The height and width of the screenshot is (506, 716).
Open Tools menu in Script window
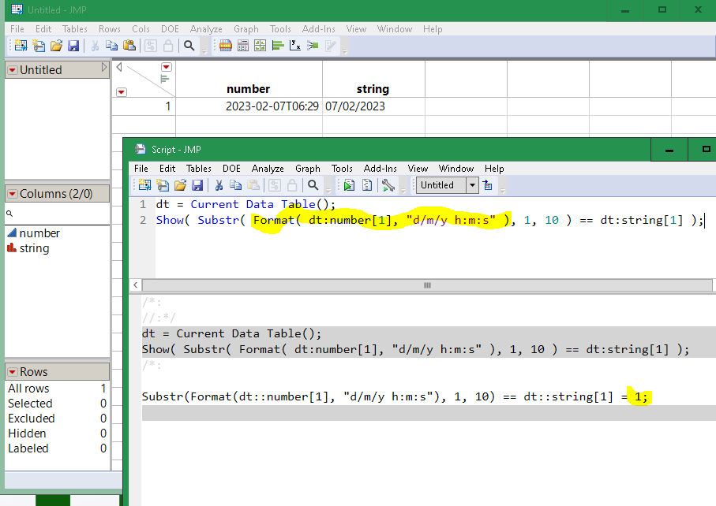point(342,168)
